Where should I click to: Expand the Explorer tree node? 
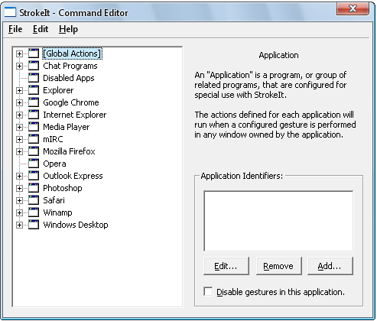click(19, 90)
